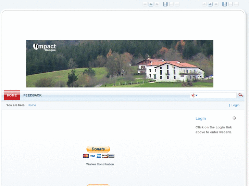
Task: Open the FEEDBACK menu item
Action: [33, 95]
